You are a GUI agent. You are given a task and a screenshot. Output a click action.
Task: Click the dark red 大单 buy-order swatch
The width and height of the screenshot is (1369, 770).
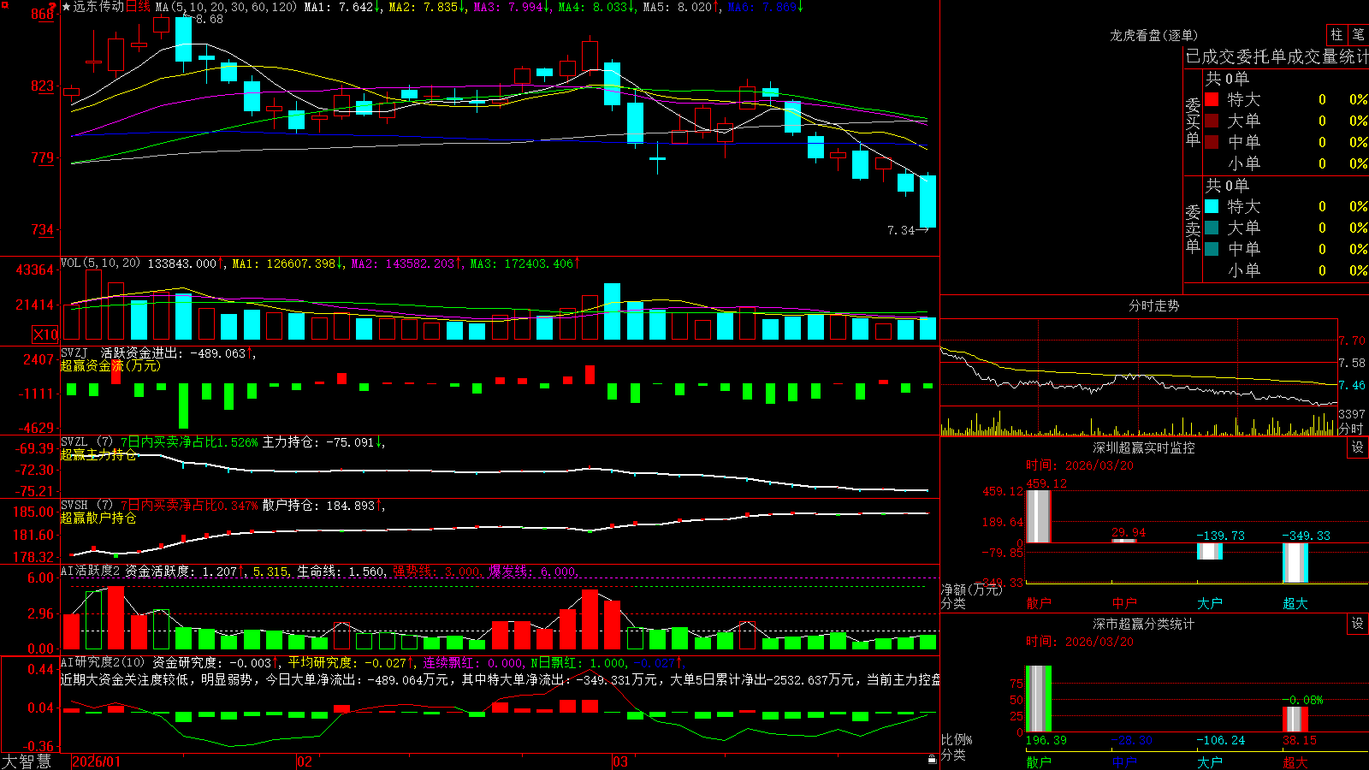click(x=1212, y=121)
